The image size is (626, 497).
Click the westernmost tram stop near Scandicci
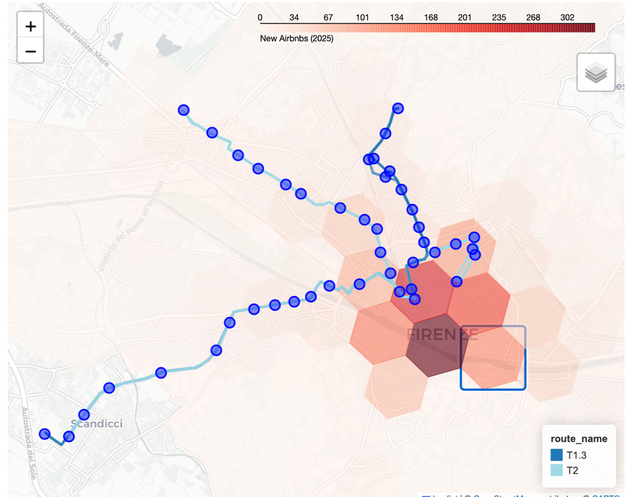(x=44, y=433)
